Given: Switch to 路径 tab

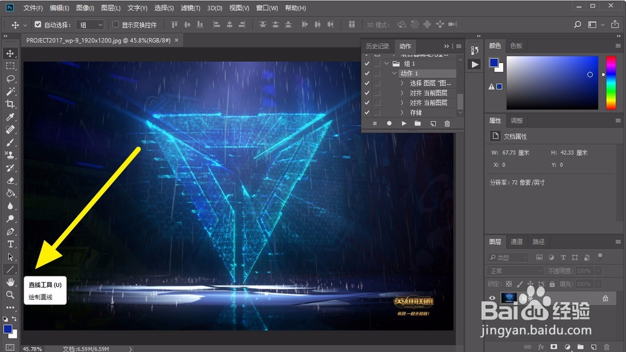Looking at the screenshot, I should (538, 241).
